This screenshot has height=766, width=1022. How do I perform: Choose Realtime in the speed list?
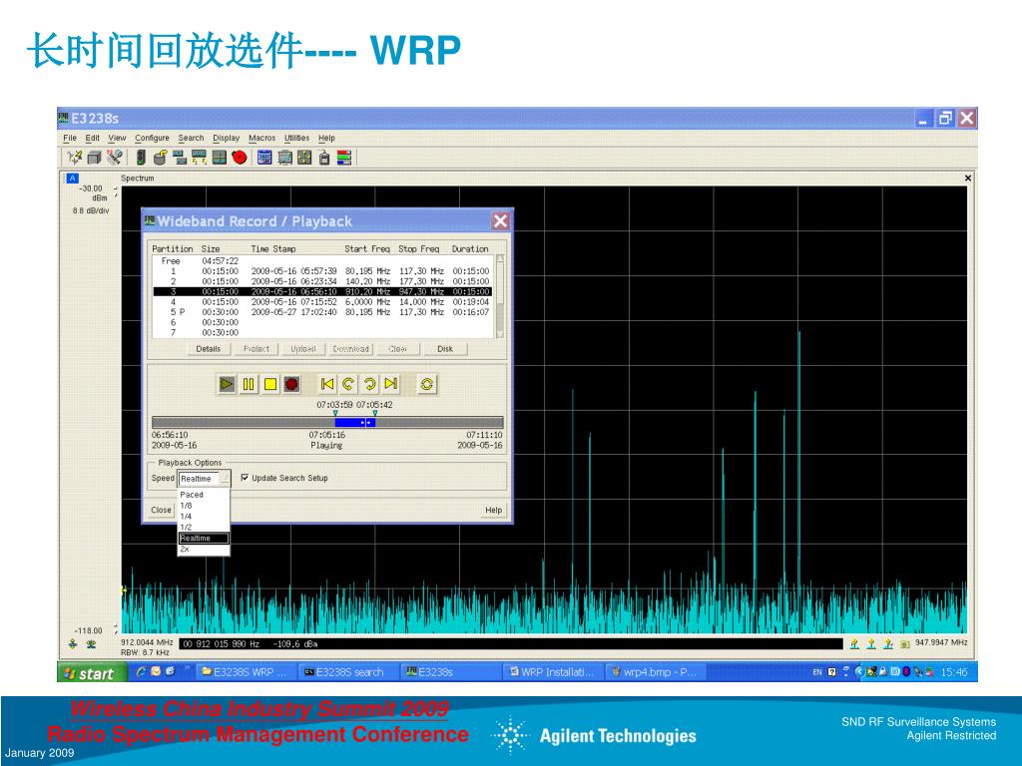click(x=204, y=538)
